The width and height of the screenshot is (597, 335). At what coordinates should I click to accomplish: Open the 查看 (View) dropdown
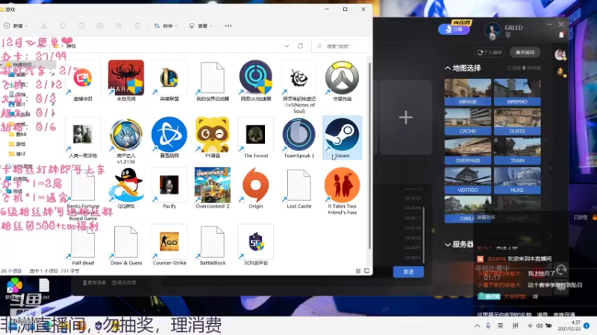pyautogui.click(x=201, y=26)
